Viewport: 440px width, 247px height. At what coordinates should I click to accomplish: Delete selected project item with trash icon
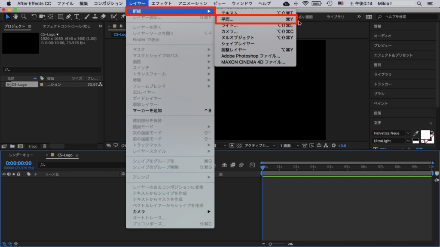(x=45, y=146)
